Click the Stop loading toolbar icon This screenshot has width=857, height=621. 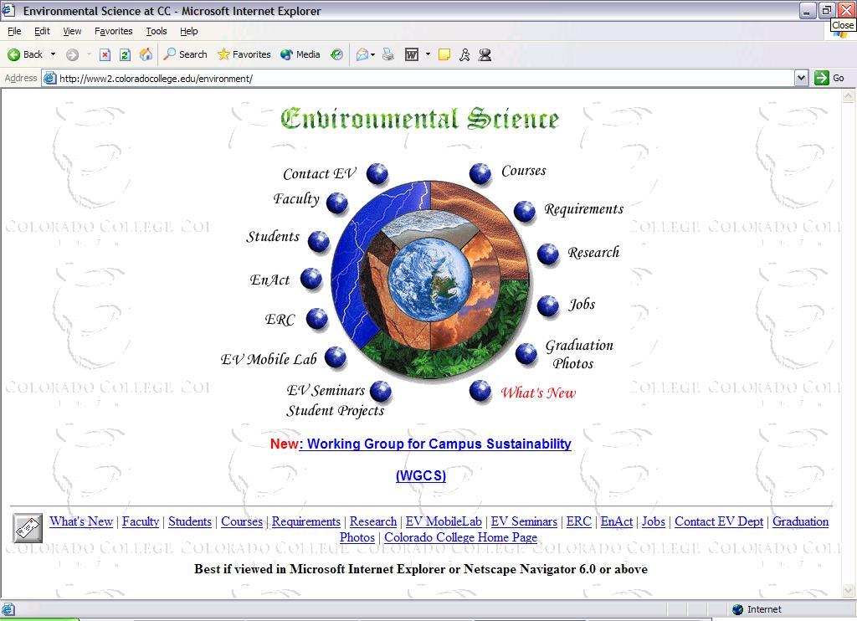click(105, 54)
